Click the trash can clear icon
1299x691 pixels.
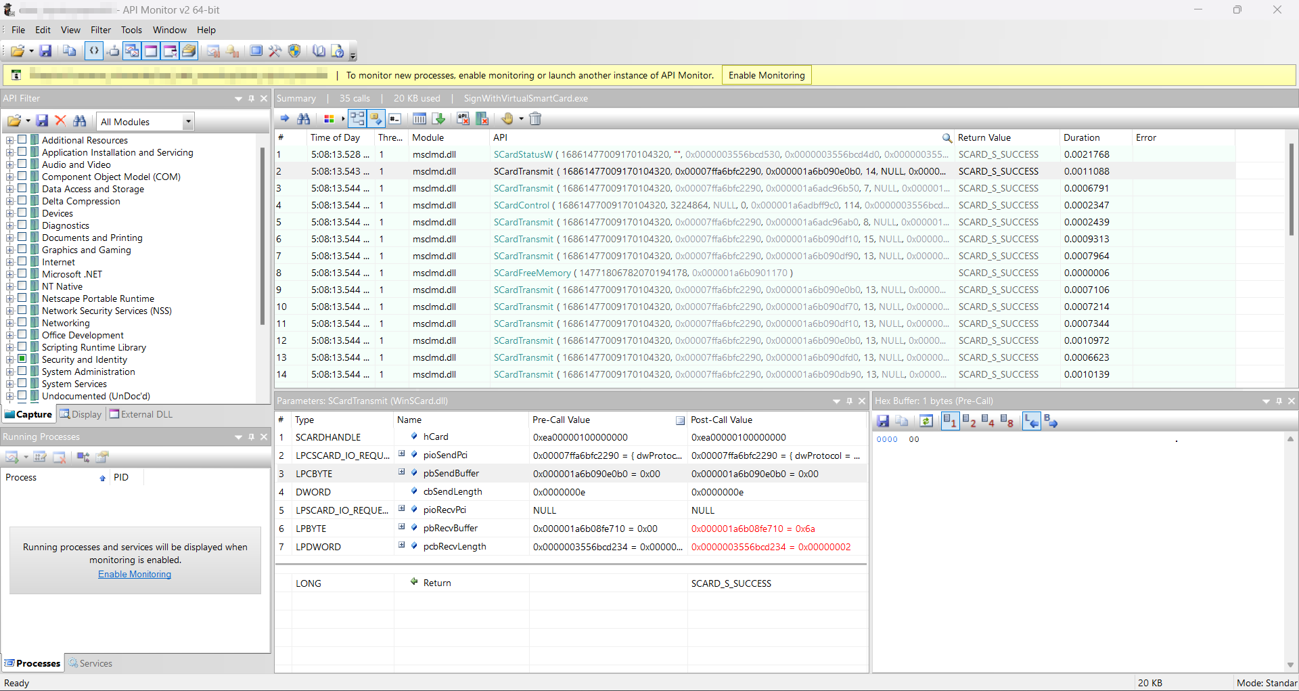click(x=535, y=119)
